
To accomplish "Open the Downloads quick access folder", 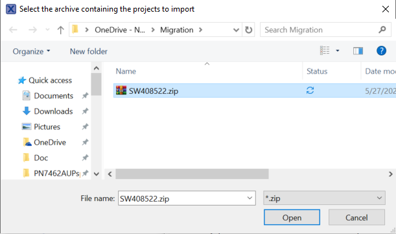I will click(x=53, y=111).
